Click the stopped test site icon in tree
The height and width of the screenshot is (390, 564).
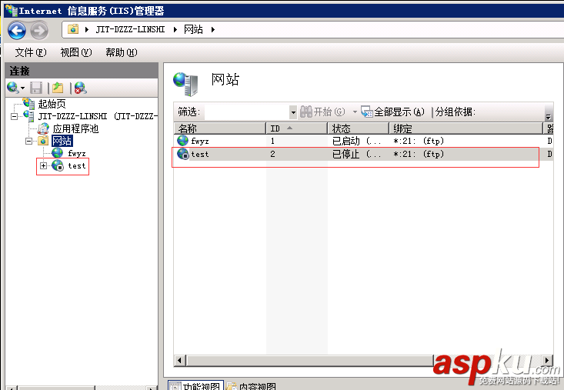pos(58,165)
